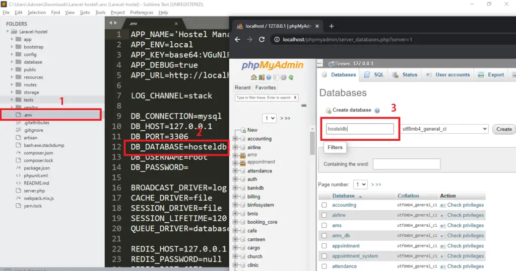516x271 pixels.
Task: Expand the bankdb database tree node
Action: tap(235, 188)
